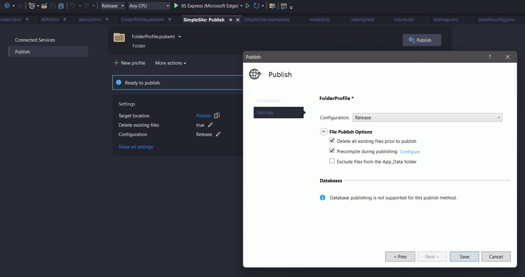Click the Navigate Backward arrow icon
This screenshot has width=525, height=277.
pyautogui.click(x=7, y=6)
